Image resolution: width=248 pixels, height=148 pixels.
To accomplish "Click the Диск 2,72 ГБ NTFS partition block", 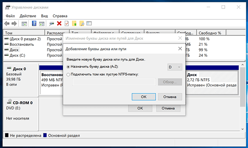I will 212,82.
